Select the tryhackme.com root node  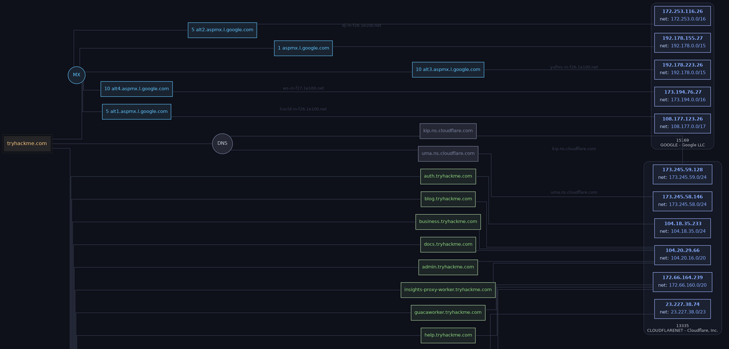point(27,144)
